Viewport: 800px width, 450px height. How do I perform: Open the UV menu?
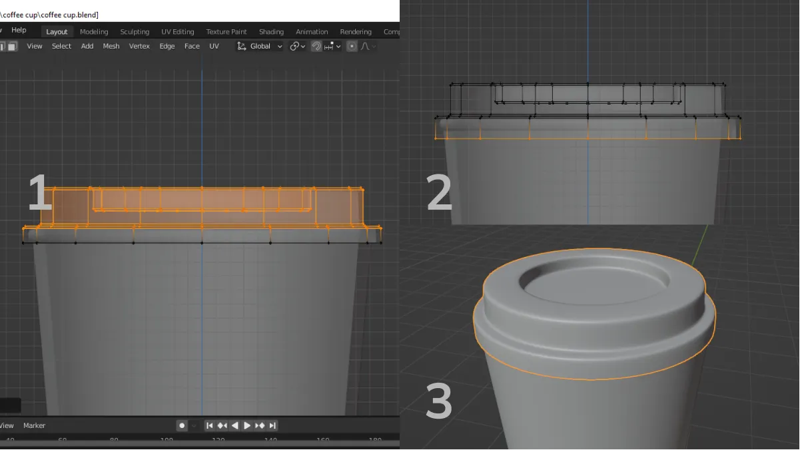tap(214, 47)
